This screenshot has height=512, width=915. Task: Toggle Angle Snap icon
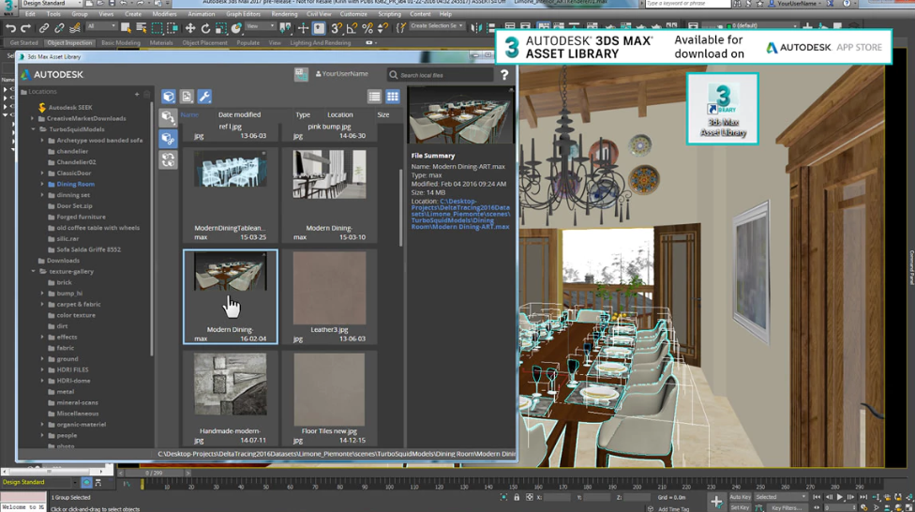[352, 28]
